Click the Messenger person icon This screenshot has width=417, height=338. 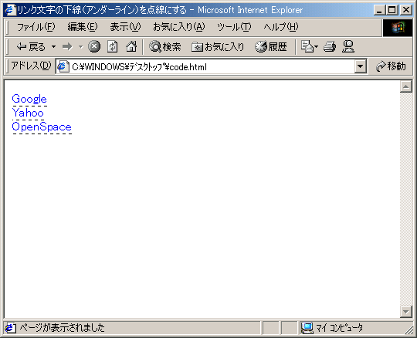click(348, 47)
